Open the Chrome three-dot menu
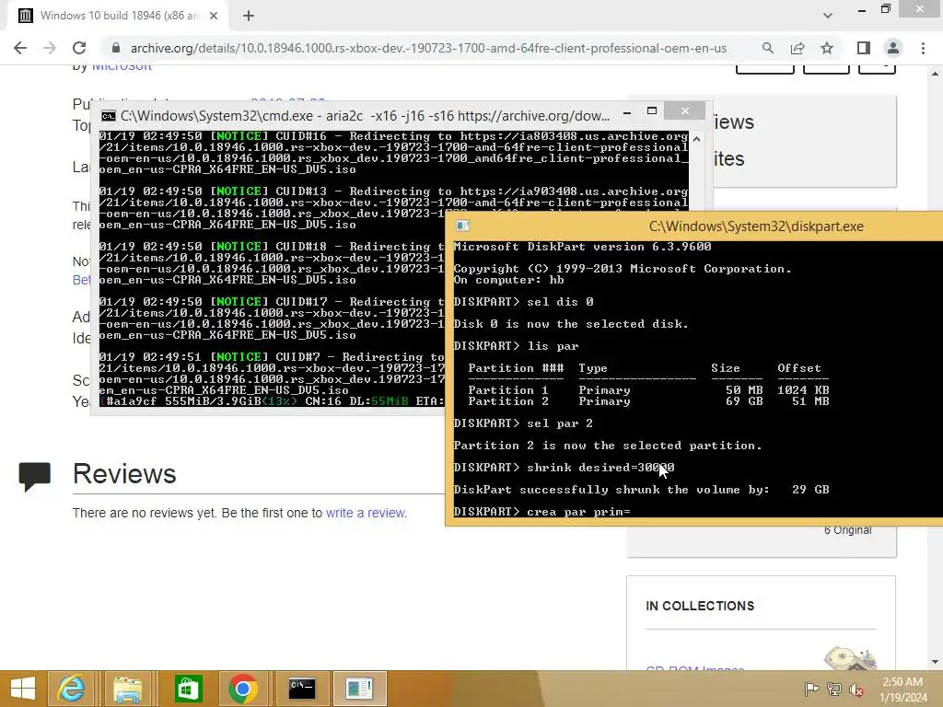The width and height of the screenshot is (943, 707). pos(923,48)
